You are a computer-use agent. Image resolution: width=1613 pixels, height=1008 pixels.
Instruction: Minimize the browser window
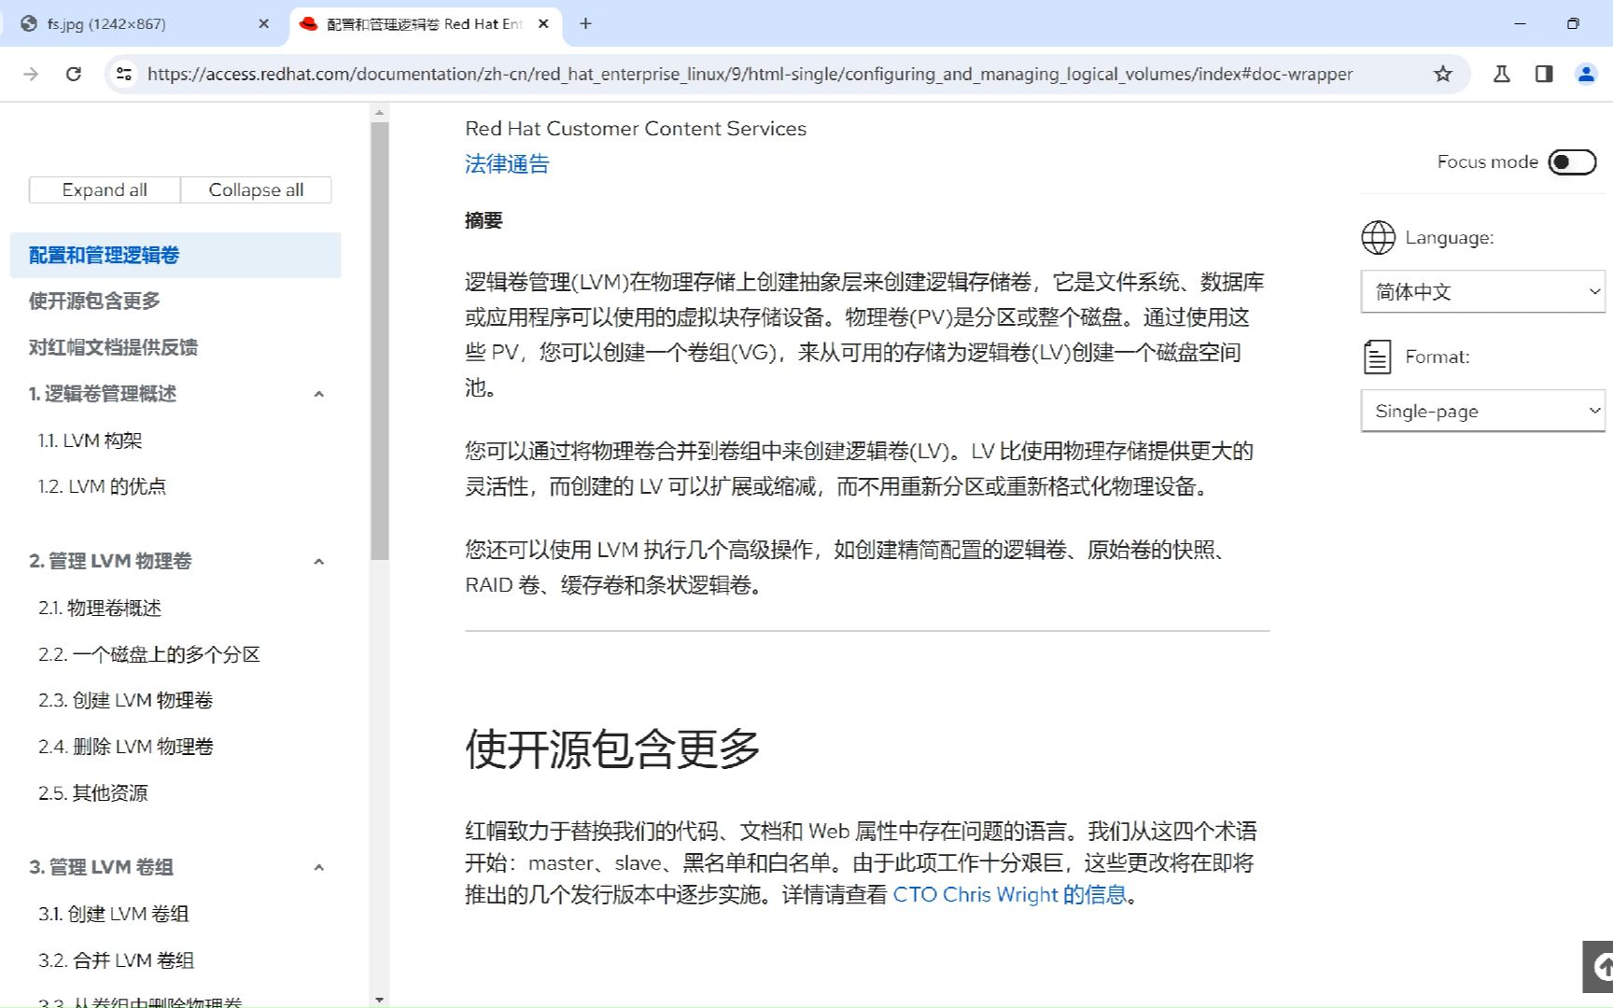[1520, 23]
